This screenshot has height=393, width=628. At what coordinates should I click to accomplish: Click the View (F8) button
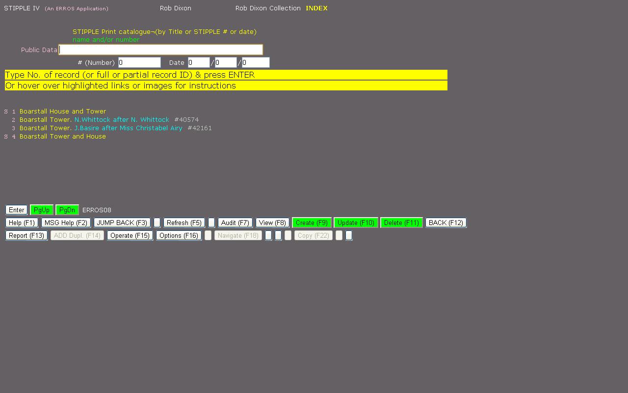pyautogui.click(x=272, y=223)
